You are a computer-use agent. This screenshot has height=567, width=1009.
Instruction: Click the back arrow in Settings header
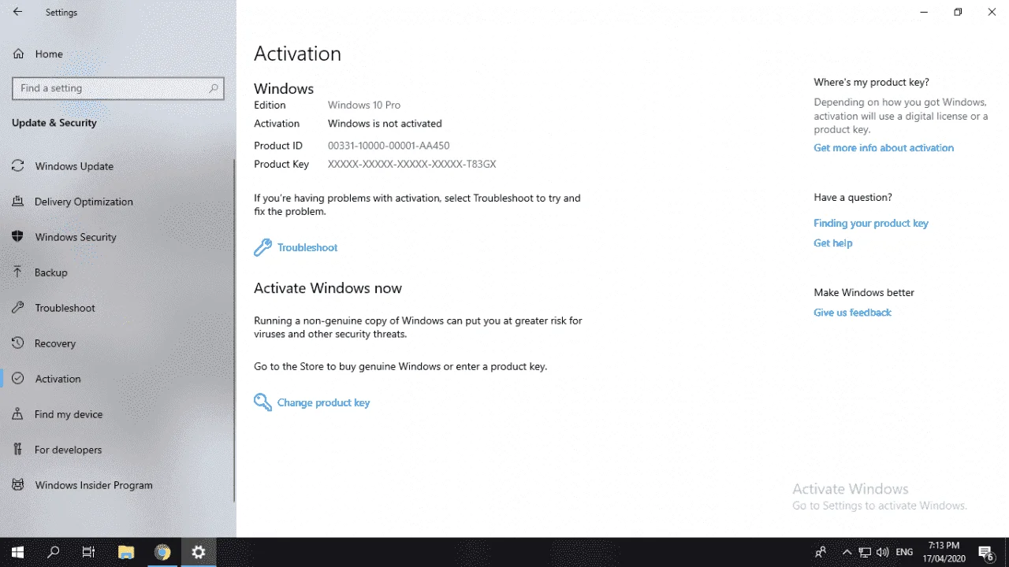tap(17, 12)
